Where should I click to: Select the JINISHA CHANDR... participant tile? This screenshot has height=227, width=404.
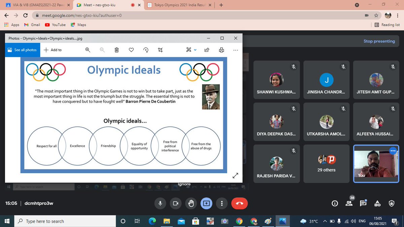[326, 80]
